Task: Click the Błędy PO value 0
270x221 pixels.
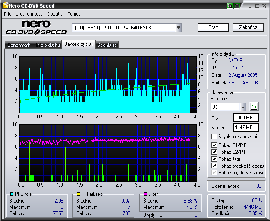Action: click(196, 215)
